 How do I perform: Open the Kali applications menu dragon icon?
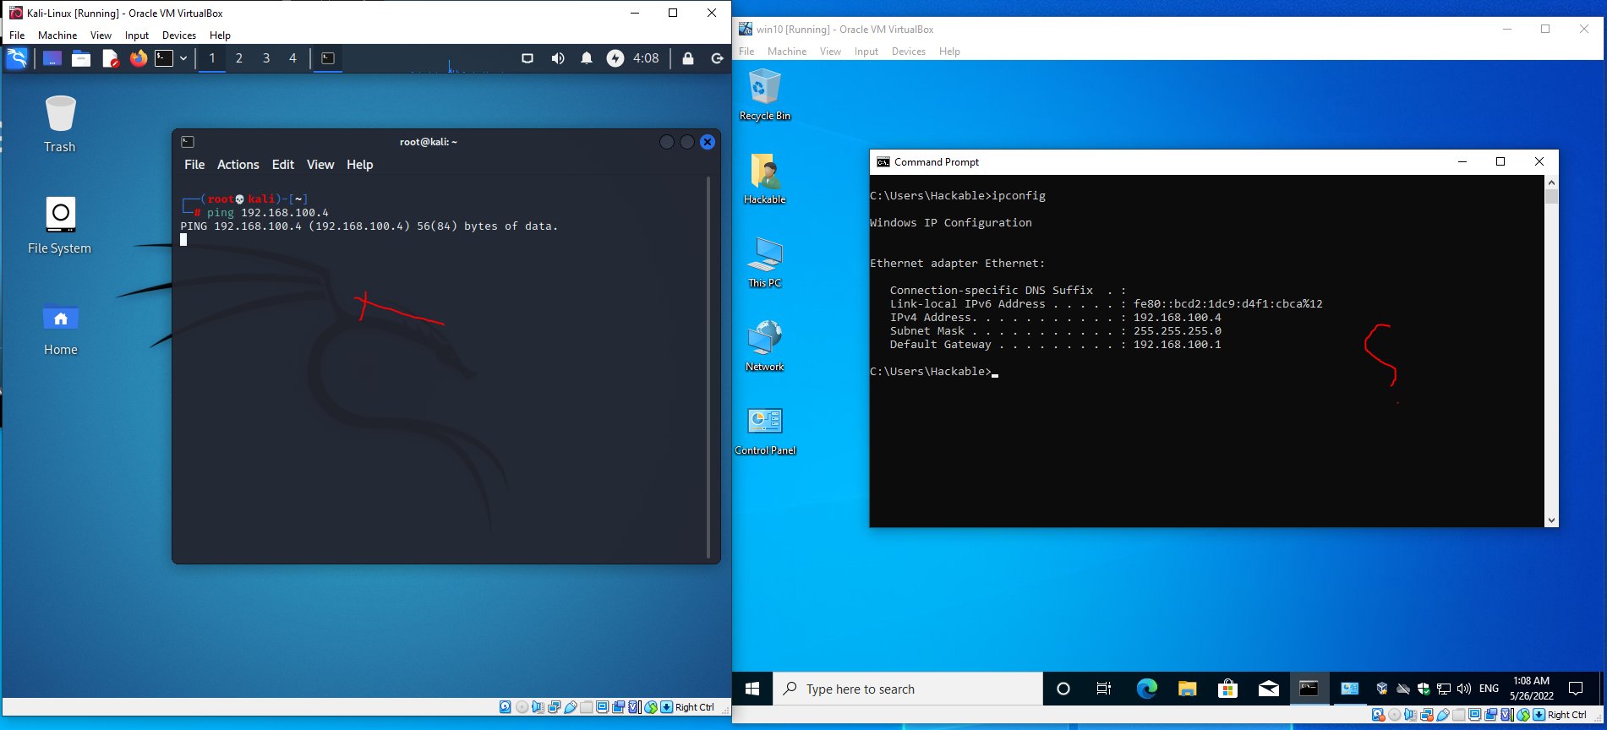point(17,58)
